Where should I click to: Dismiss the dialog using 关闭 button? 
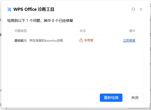135,98
